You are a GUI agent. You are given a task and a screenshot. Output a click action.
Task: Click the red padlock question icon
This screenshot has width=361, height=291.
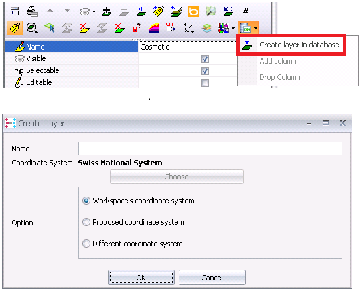pos(137,28)
